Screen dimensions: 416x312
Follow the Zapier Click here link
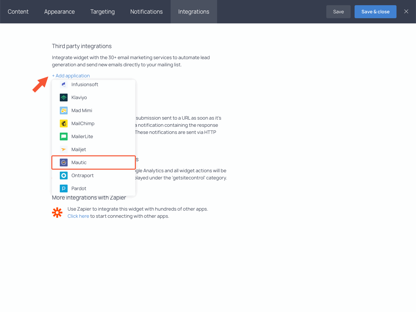point(78,216)
